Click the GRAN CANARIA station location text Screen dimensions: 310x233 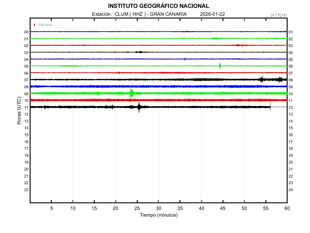(168, 14)
